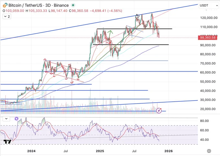
Task: Click the RSI 40.00 scale label
Action: [204, 140]
